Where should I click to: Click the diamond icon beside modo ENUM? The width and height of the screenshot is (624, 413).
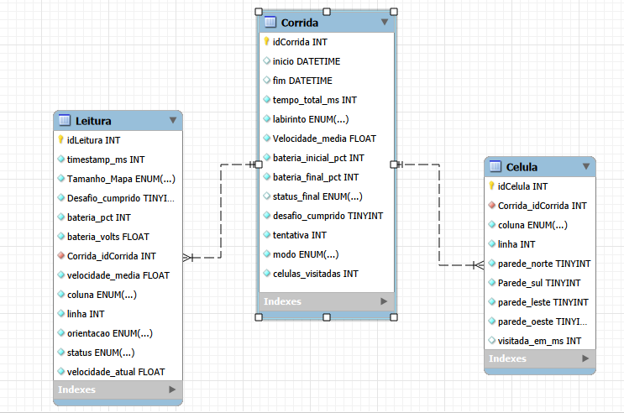pos(266,254)
